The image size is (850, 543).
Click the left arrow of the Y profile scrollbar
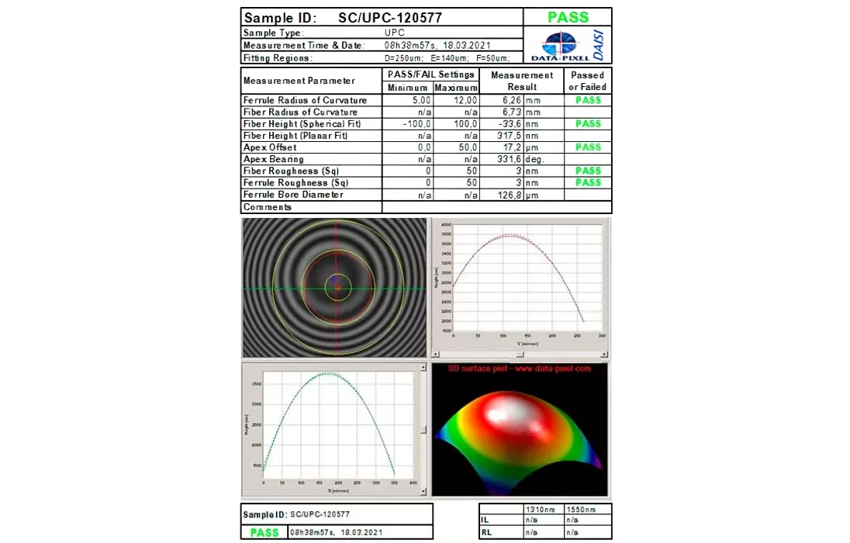tap(436, 355)
